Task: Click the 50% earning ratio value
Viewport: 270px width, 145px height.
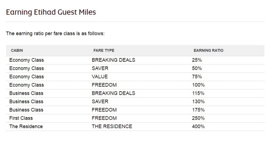Action: 197,68
